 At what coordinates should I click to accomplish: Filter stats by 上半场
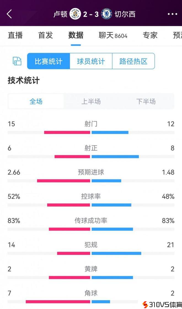(x=91, y=101)
